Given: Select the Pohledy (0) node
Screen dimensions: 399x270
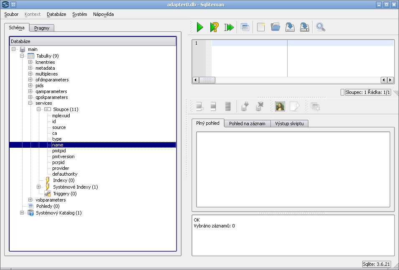Looking at the screenshot, I should tap(48, 206).
